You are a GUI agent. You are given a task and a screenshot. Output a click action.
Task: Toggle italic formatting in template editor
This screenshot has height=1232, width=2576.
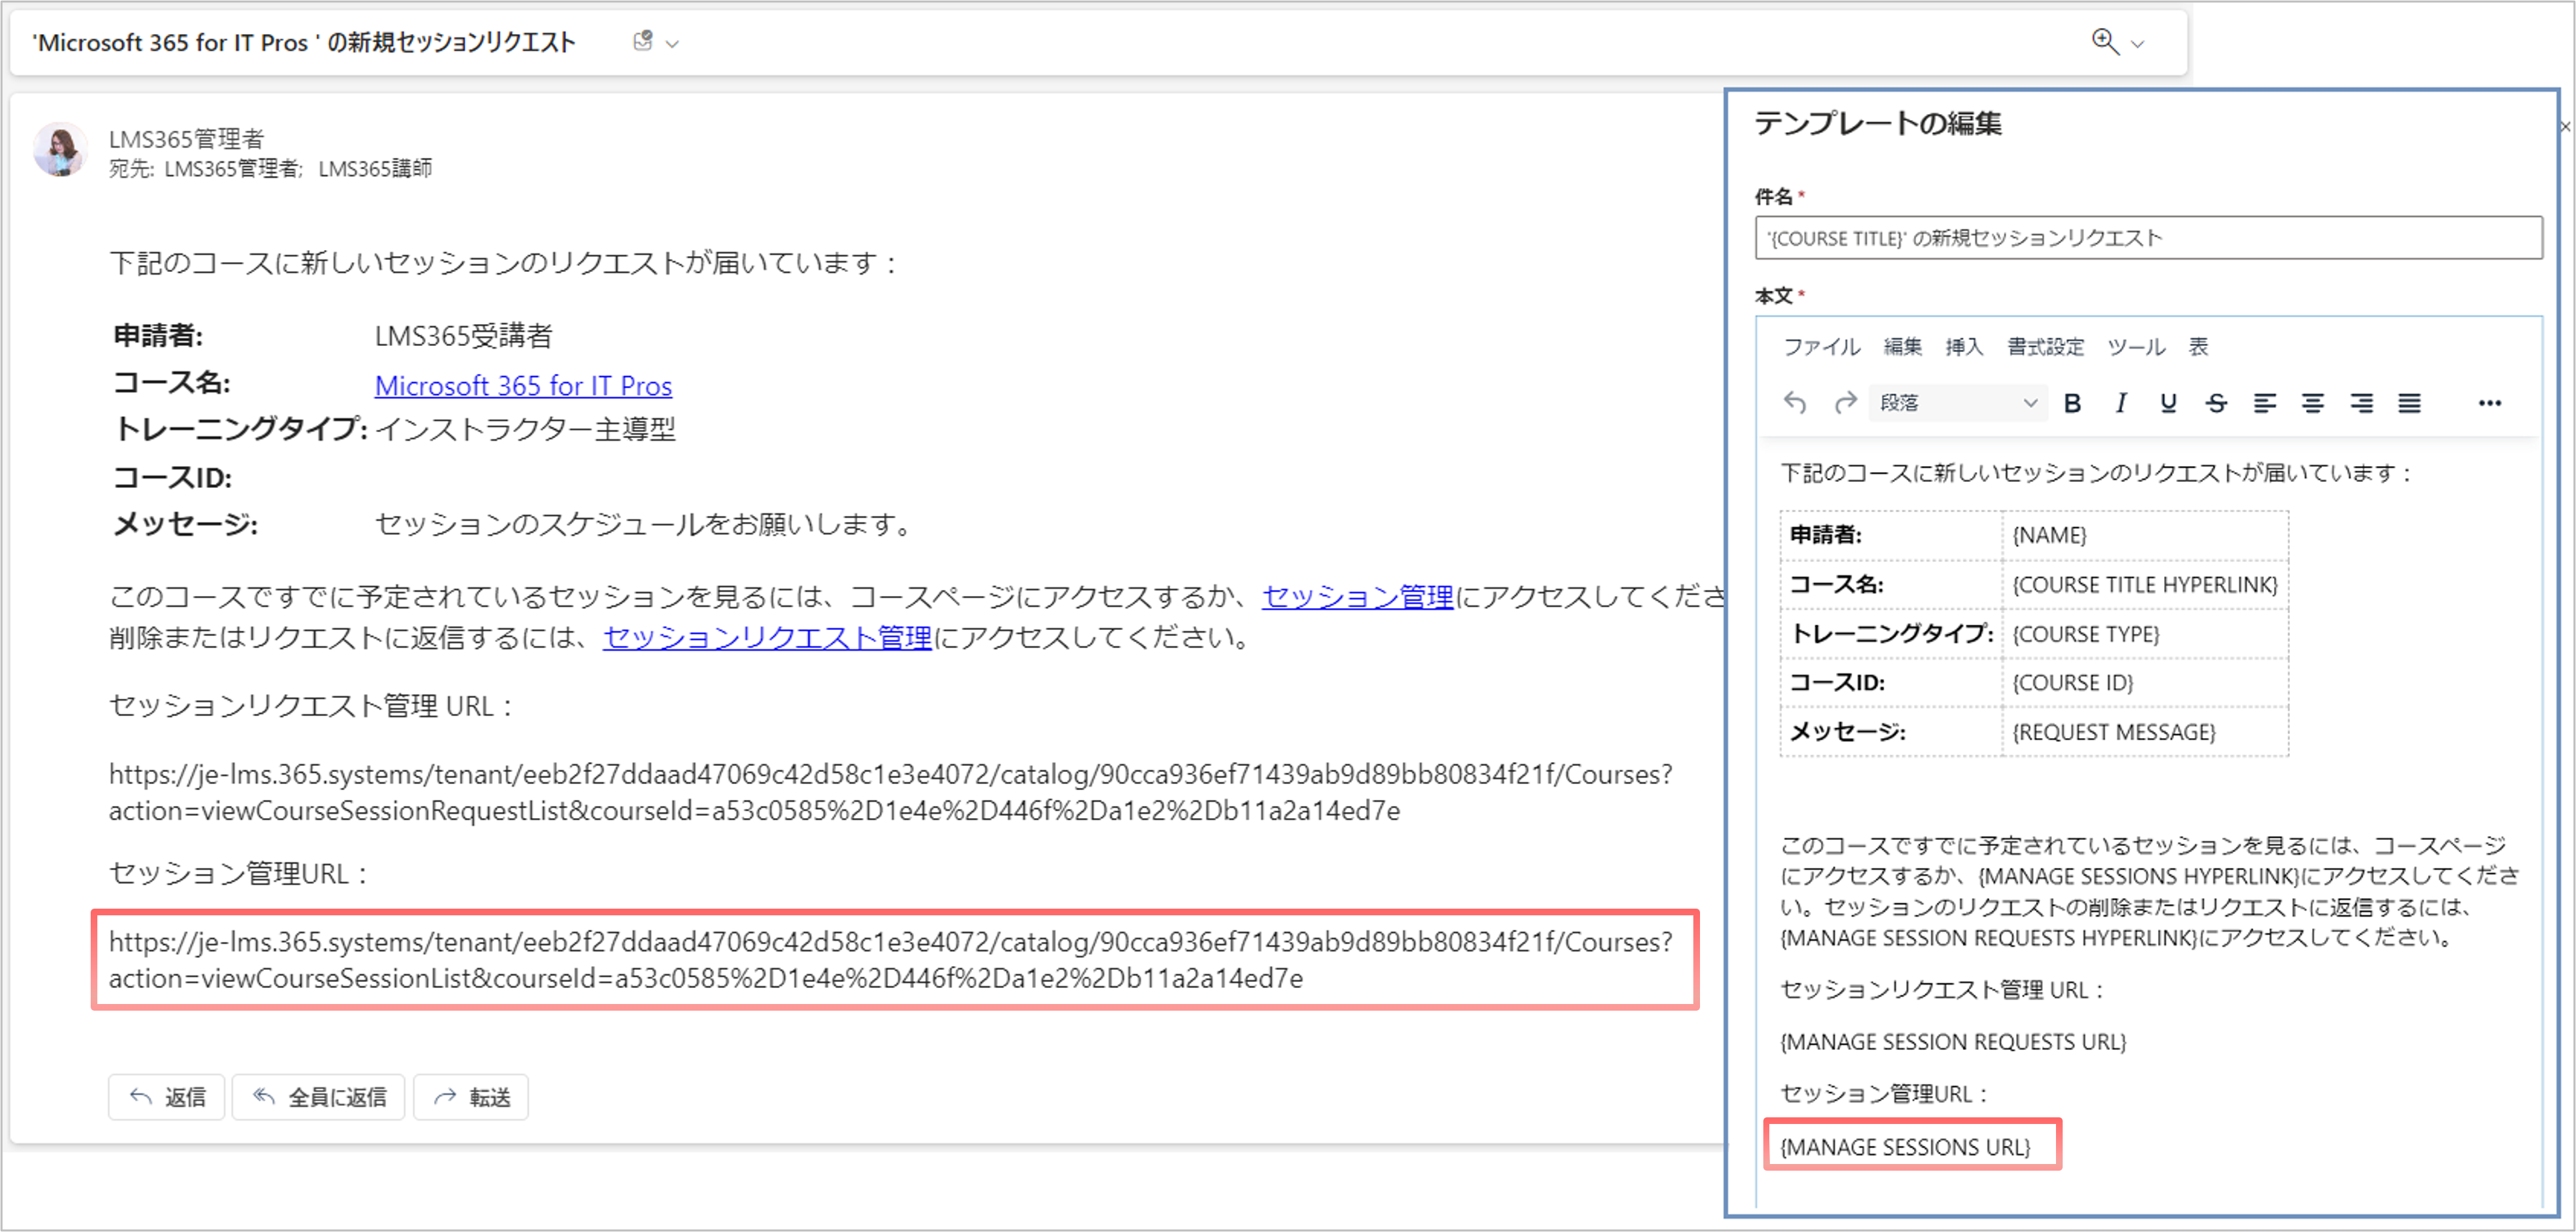(x=2120, y=403)
